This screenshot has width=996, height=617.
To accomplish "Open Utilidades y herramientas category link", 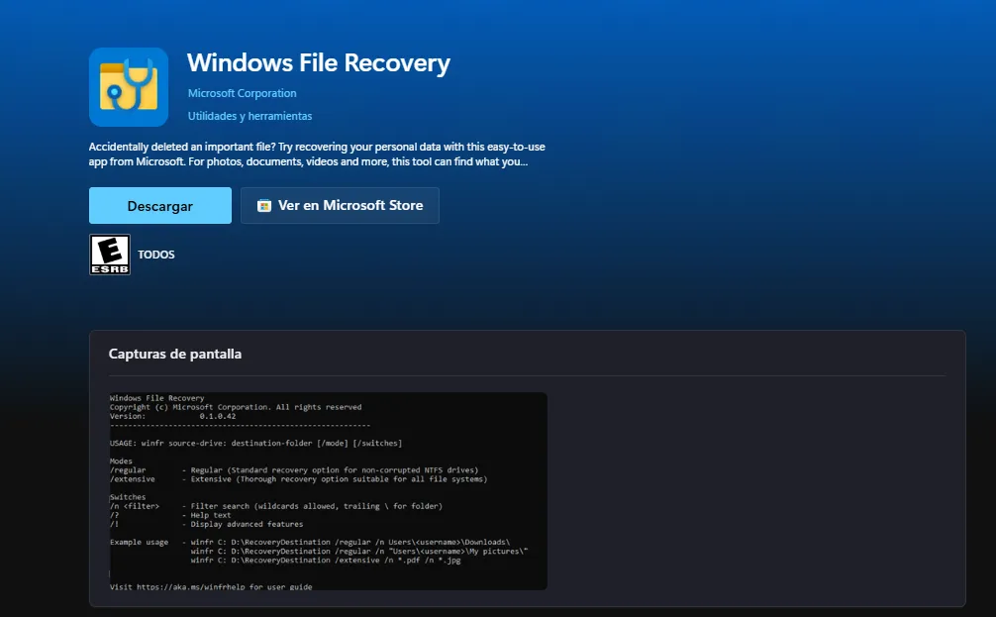I will (x=249, y=116).
